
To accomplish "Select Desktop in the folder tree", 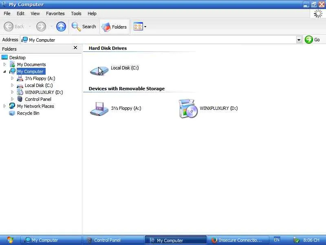I will point(18,58).
